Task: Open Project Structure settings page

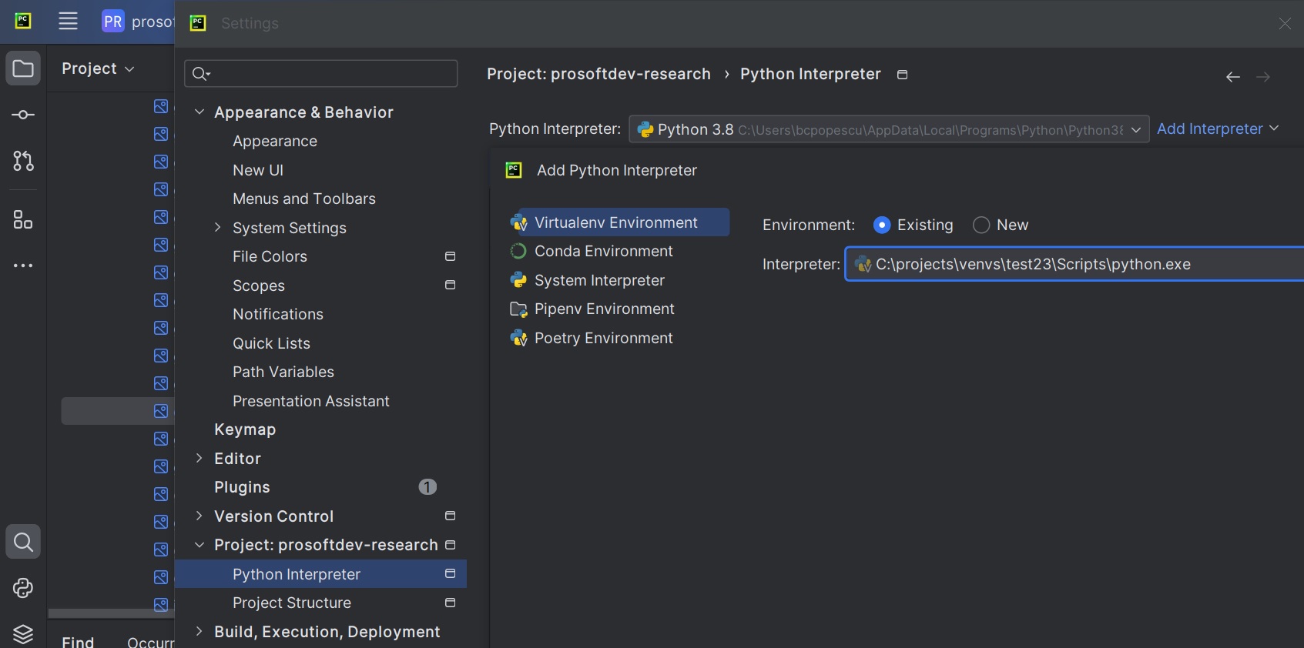Action: 292,603
